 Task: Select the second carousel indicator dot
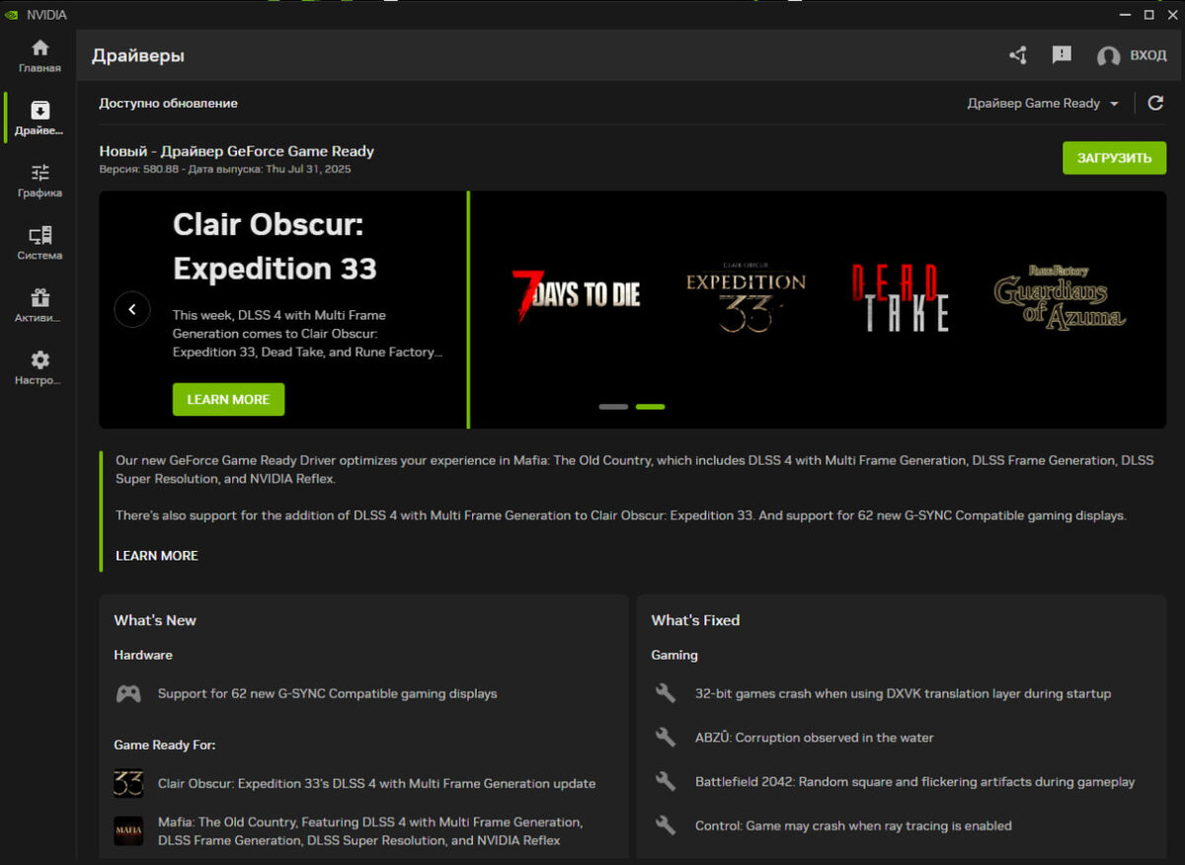[650, 406]
